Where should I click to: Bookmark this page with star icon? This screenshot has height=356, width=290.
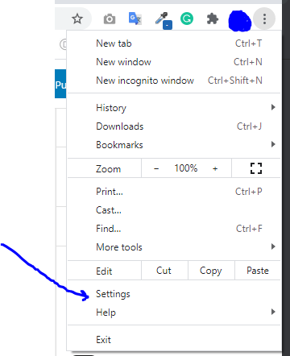(x=77, y=19)
